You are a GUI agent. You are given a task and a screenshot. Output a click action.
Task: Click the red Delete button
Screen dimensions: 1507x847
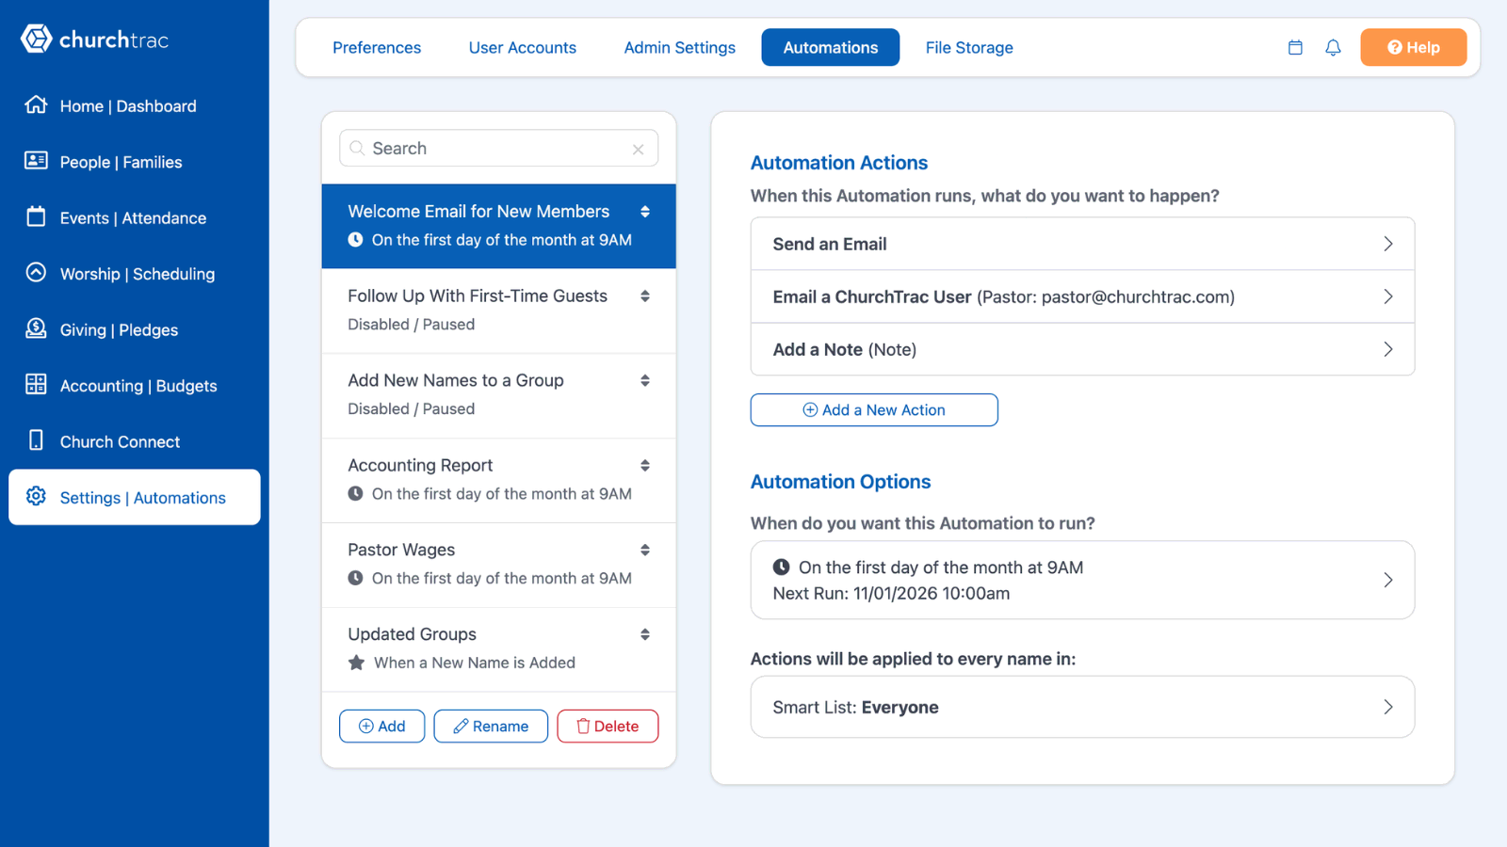(x=608, y=726)
